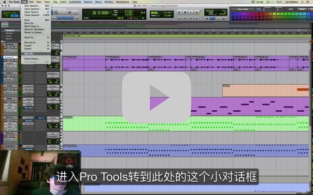Open the AudioSuite menu
Screen dimensions: 313x195
coord(75,2)
